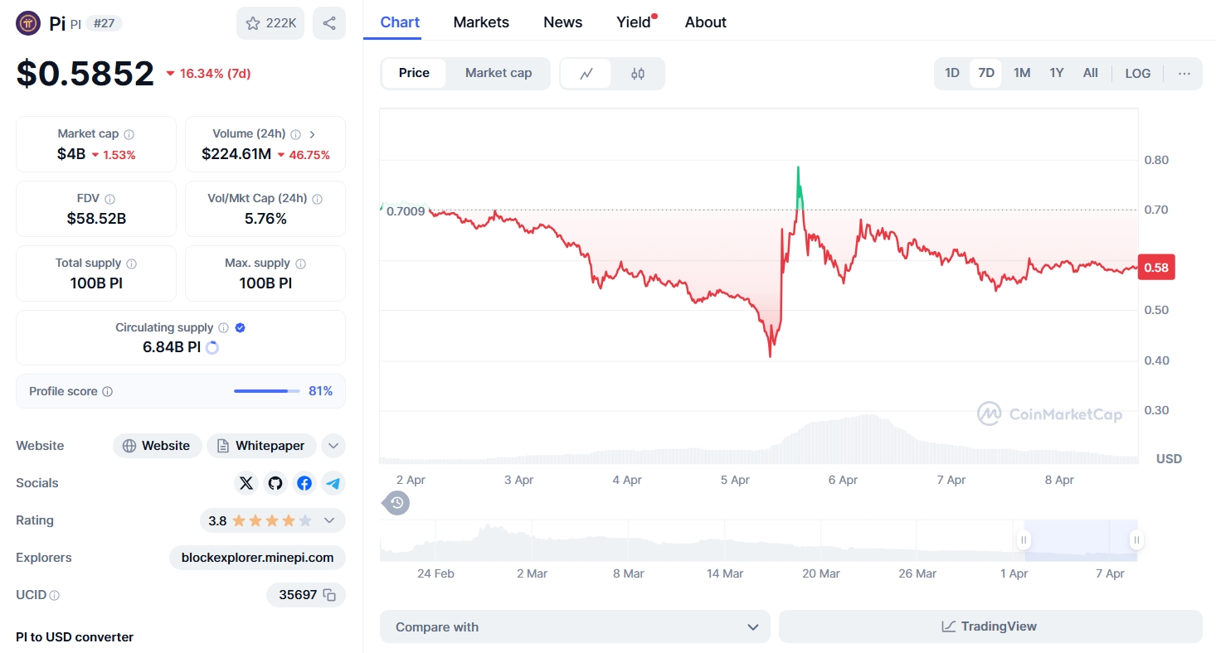Open the Telegram social link

pyautogui.click(x=333, y=483)
